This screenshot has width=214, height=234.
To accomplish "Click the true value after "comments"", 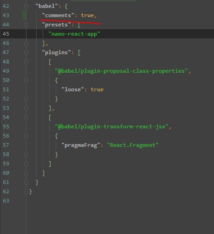I will (87, 15).
